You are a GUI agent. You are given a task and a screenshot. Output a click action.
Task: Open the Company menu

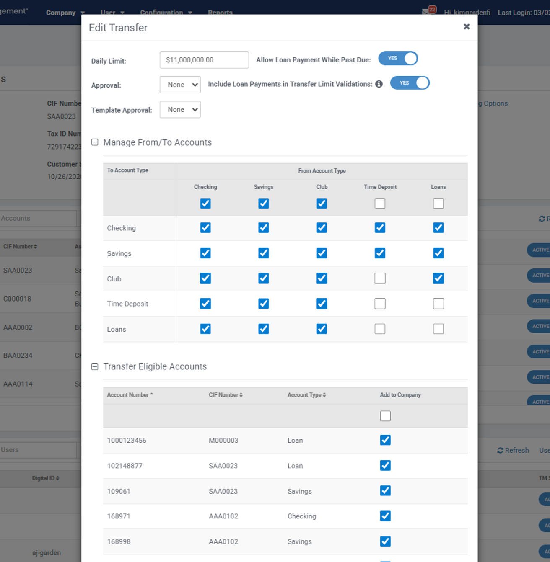65,13
